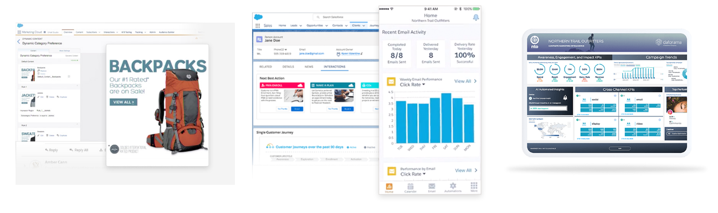This screenshot has width=718, height=213.
Task: Tap the More grid icon
Action: pos(474,185)
